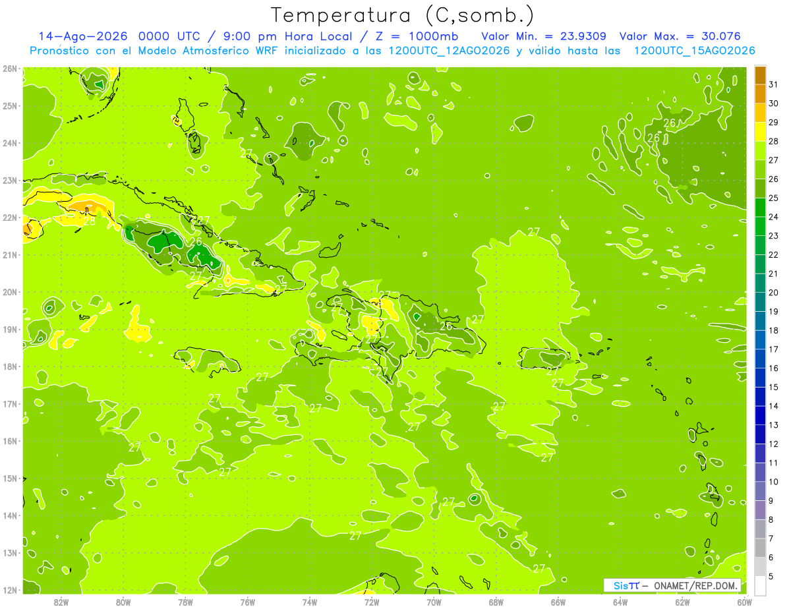The width and height of the screenshot is (791, 611).
Task: Click the 22N latitude axis label
Action: [9, 218]
